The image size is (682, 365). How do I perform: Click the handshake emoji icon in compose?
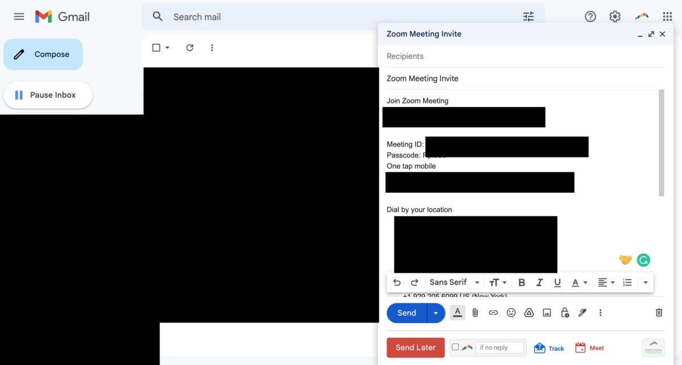click(x=625, y=260)
